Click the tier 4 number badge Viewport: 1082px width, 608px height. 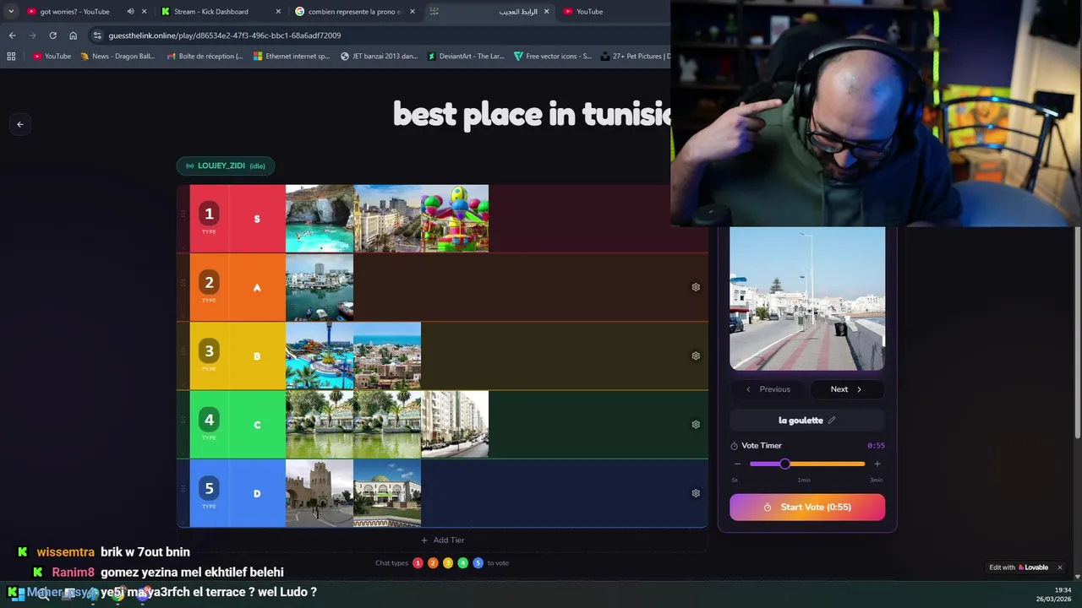click(209, 420)
